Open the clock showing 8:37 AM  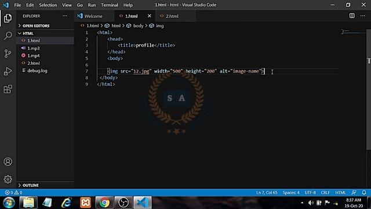click(354, 203)
